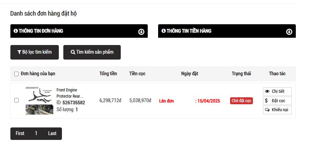The height and width of the screenshot is (160, 310).
Task: Click the eye icon on Chi tiết
Action: click(267, 91)
